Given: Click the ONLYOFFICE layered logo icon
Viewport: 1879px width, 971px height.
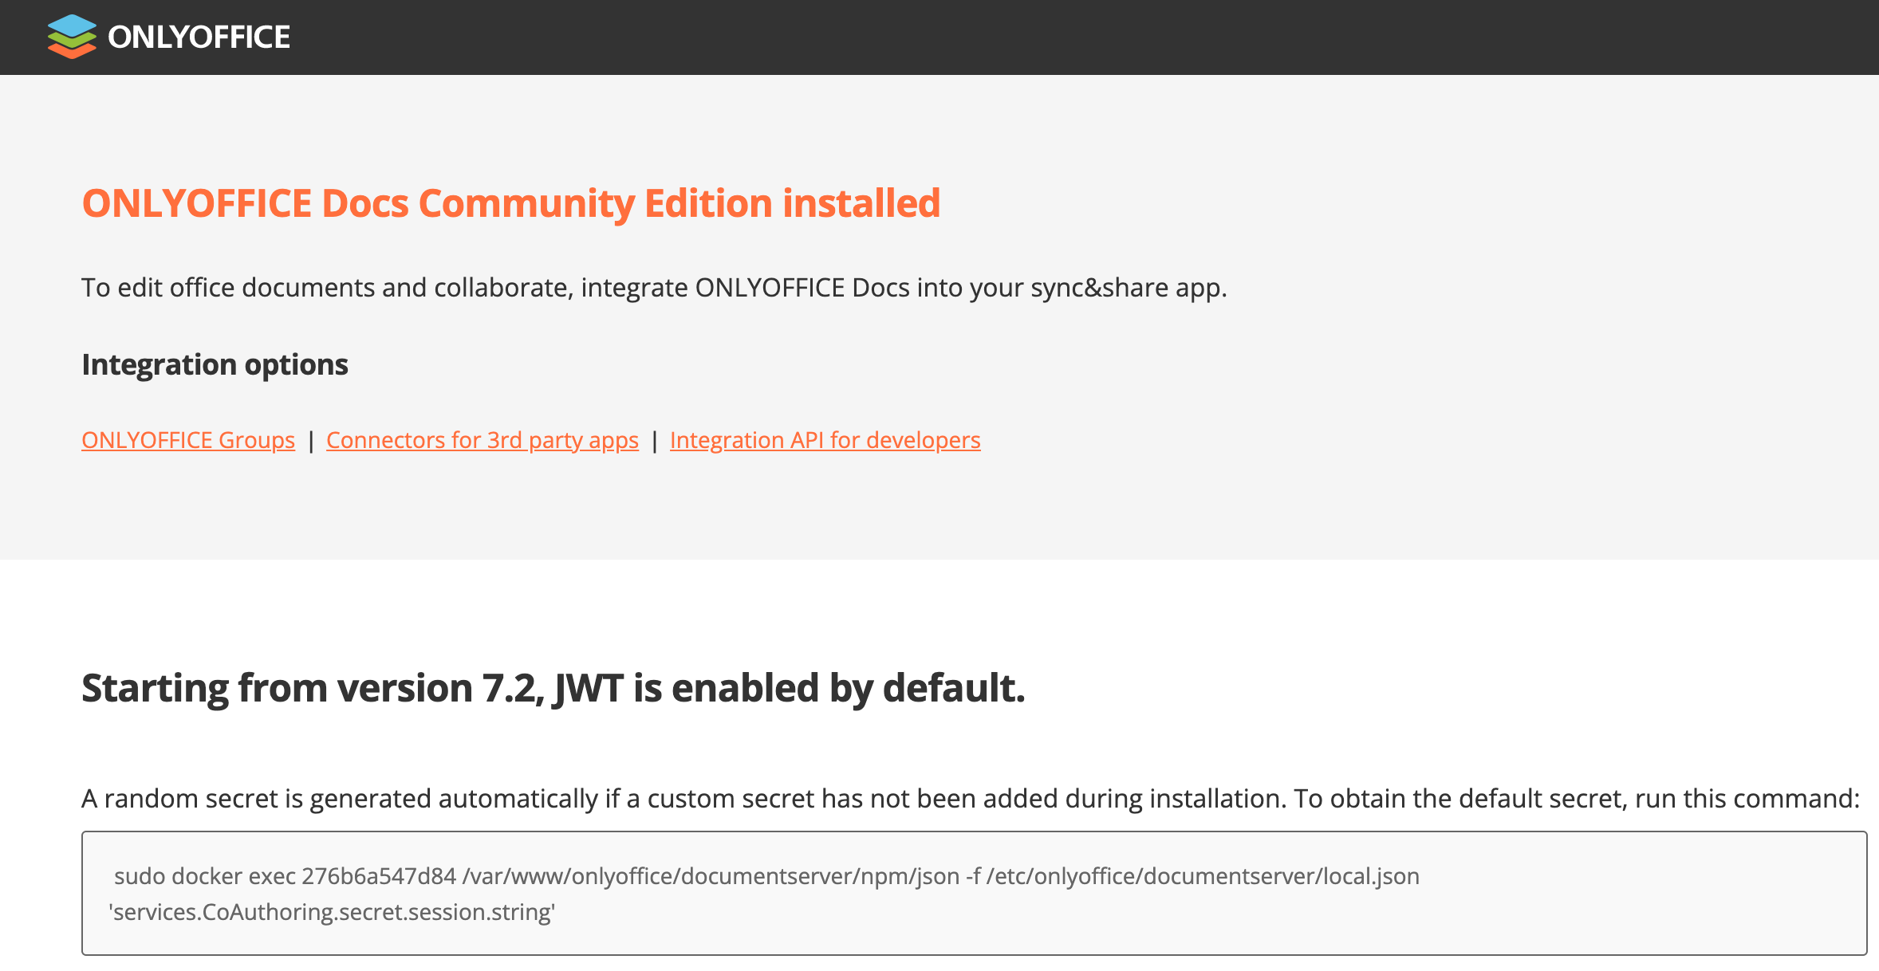Looking at the screenshot, I should (71, 37).
